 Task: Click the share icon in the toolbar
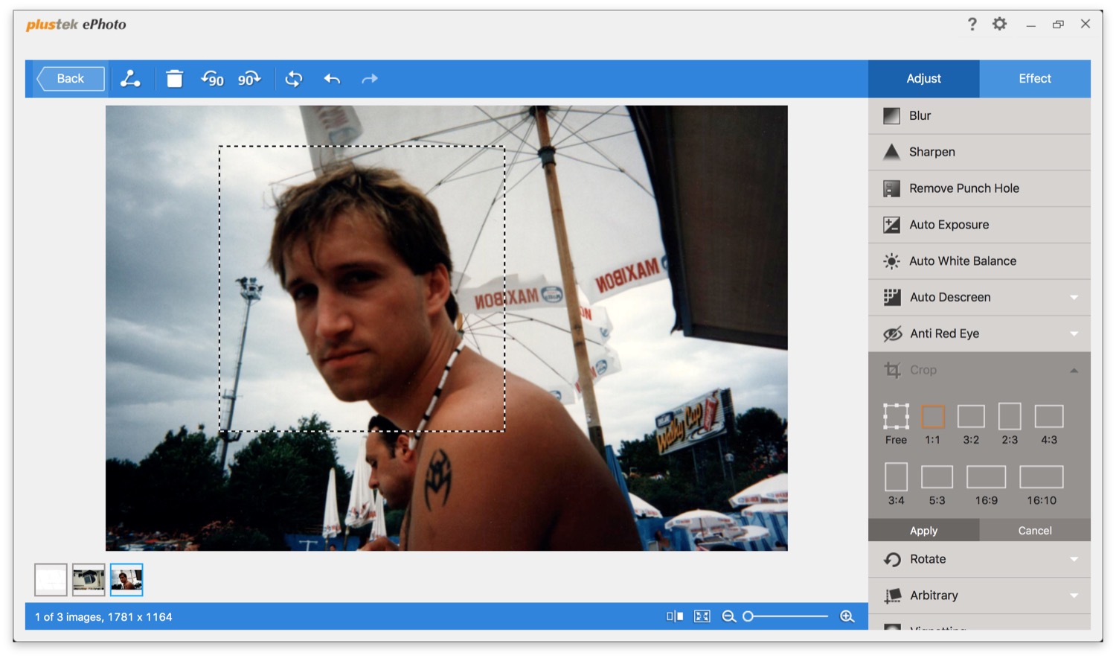tap(130, 79)
